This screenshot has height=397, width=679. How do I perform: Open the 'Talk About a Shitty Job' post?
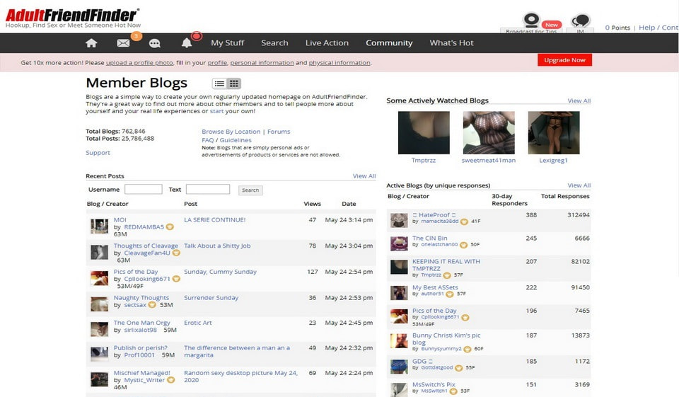[217, 246]
